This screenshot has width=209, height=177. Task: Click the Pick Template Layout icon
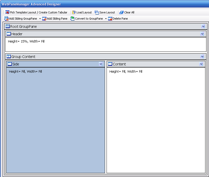tap(7, 12)
